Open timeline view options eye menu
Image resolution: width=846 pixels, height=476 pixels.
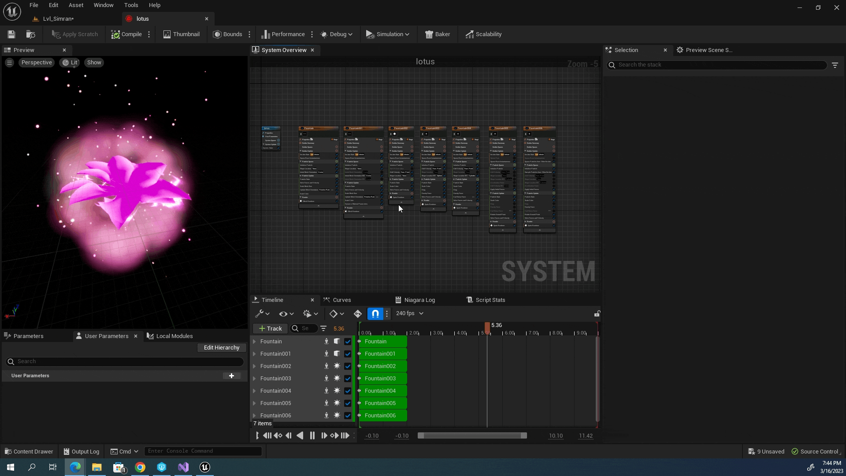point(286,314)
